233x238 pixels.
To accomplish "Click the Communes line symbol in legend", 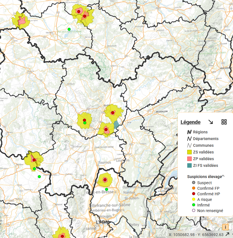I will pos(189,145).
